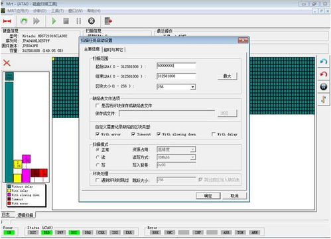The width and height of the screenshot is (331, 239).
Task: Click the exit door toolbar icon
Action: [108, 21]
